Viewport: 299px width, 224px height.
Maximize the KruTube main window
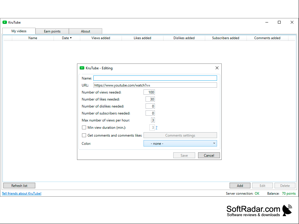279,22
